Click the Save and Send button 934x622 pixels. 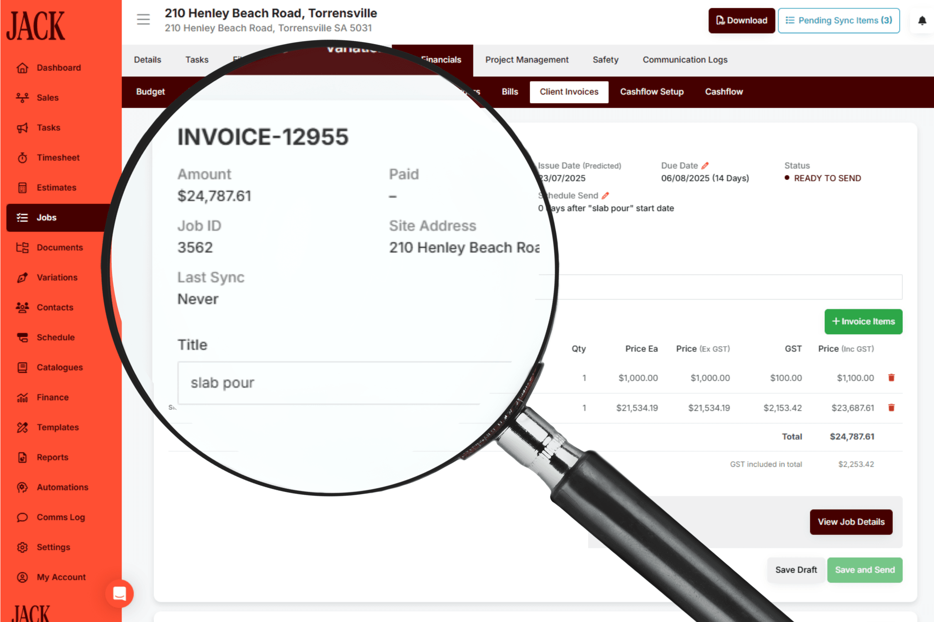click(865, 570)
